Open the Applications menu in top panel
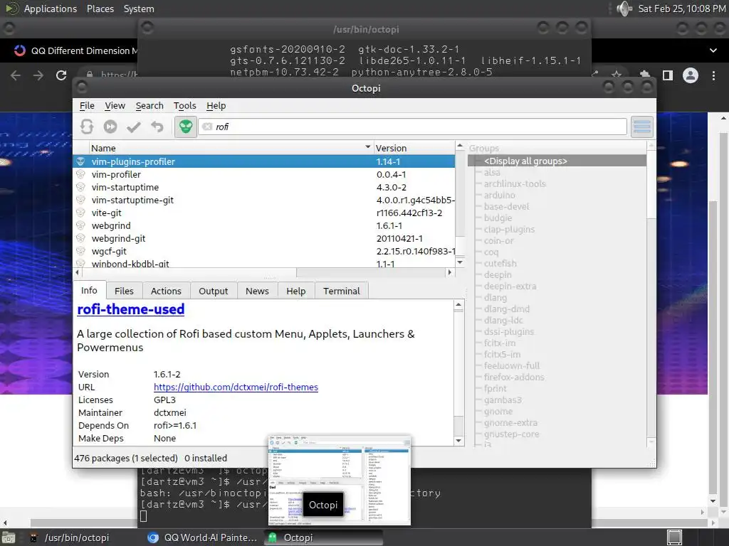 coord(51,9)
